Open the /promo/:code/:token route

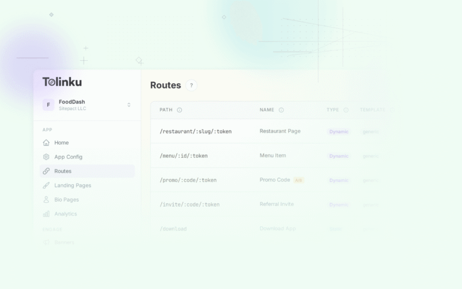coord(188,180)
